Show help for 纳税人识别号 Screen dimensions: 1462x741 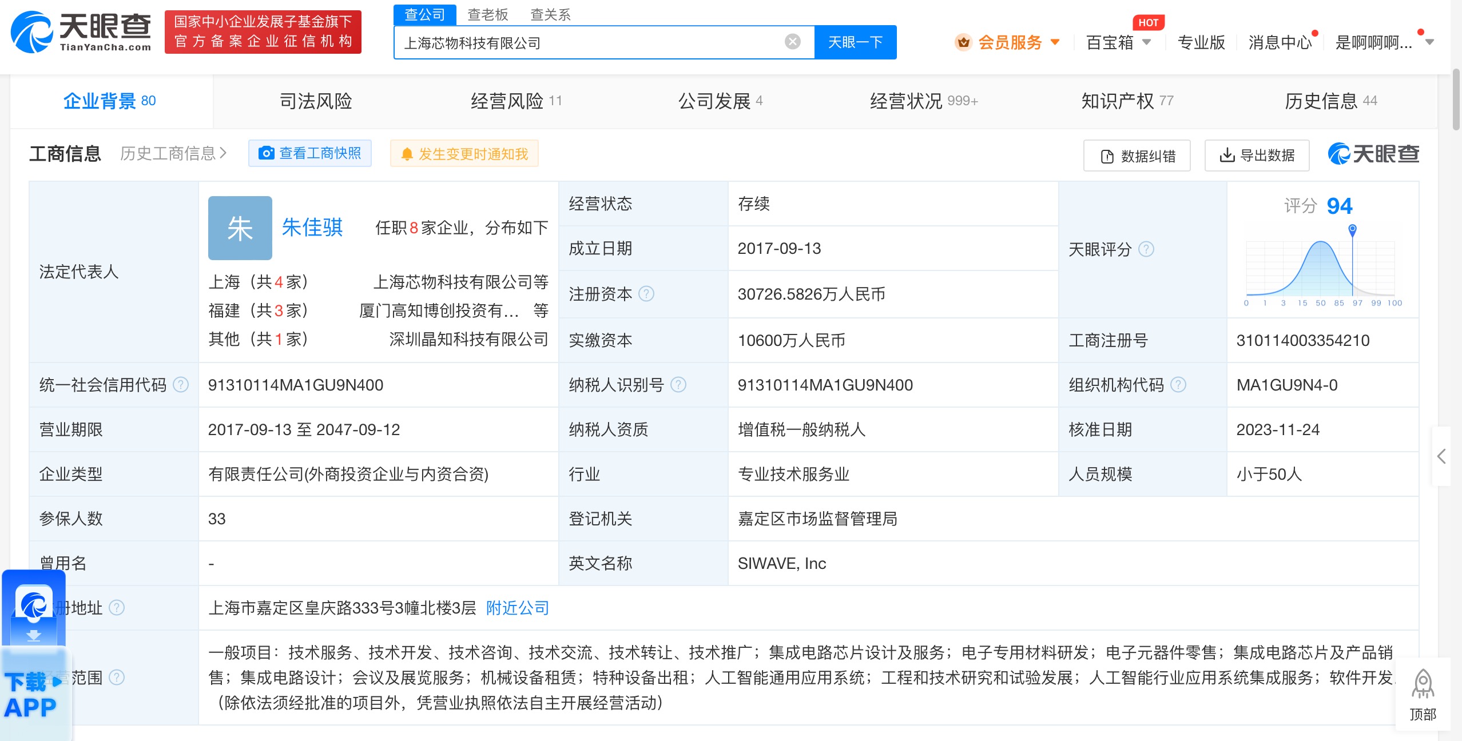pyautogui.click(x=678, y=385)
